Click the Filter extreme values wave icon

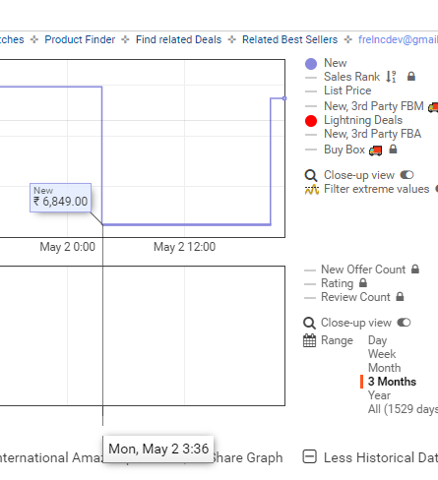[312, 189]
